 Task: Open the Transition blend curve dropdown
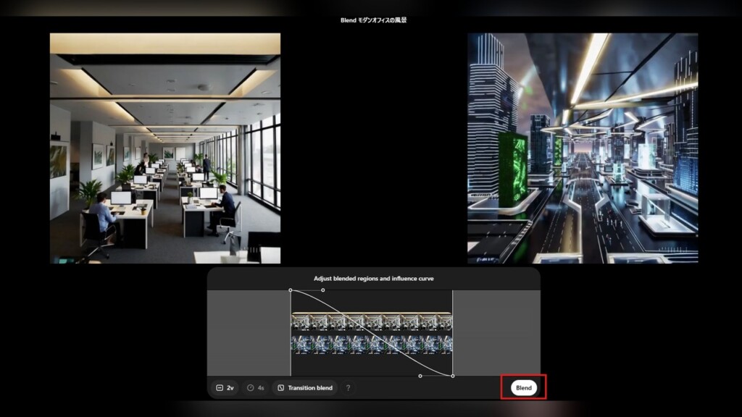tap(305, 388)
